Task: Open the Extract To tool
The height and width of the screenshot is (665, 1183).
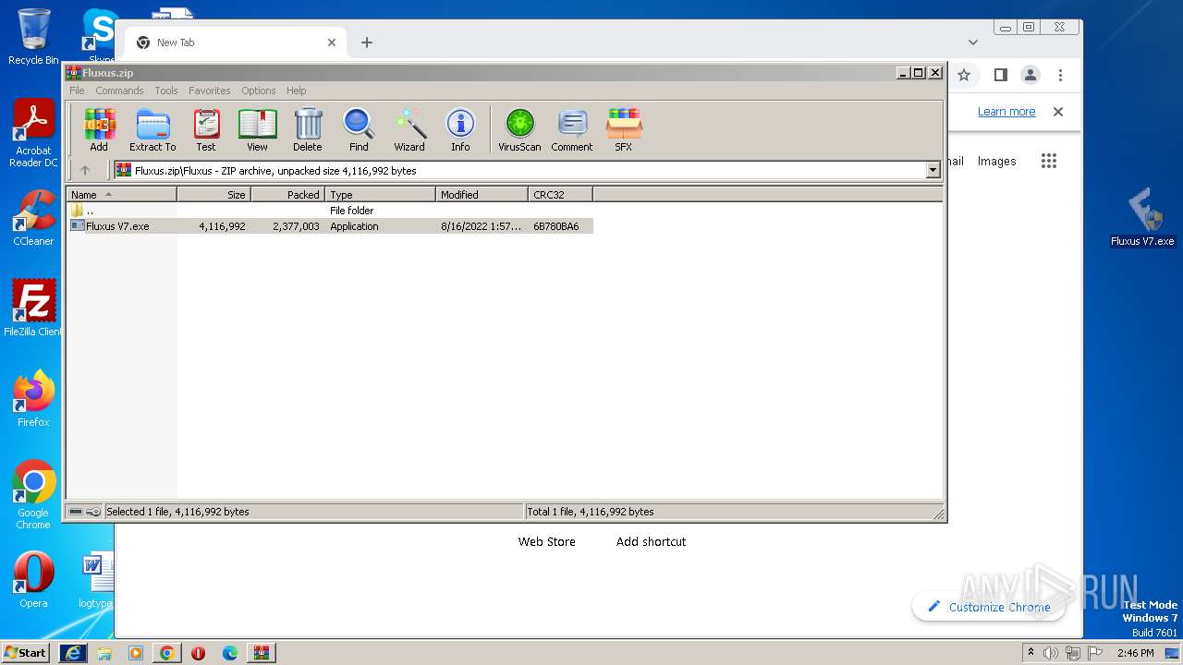Action: [152, 129]
